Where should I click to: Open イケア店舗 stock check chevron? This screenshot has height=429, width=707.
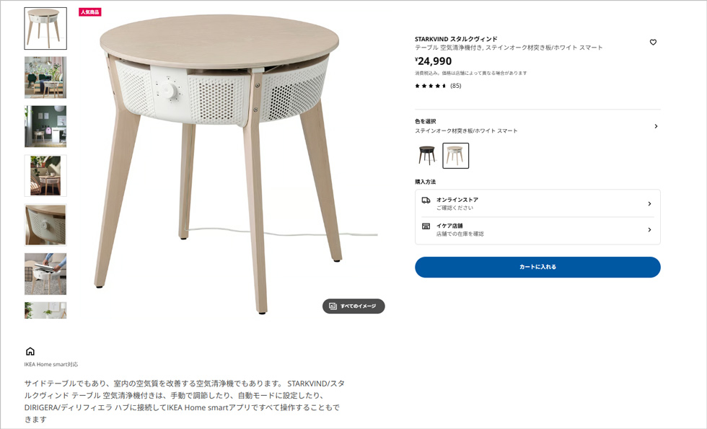(x=649, y=230)
